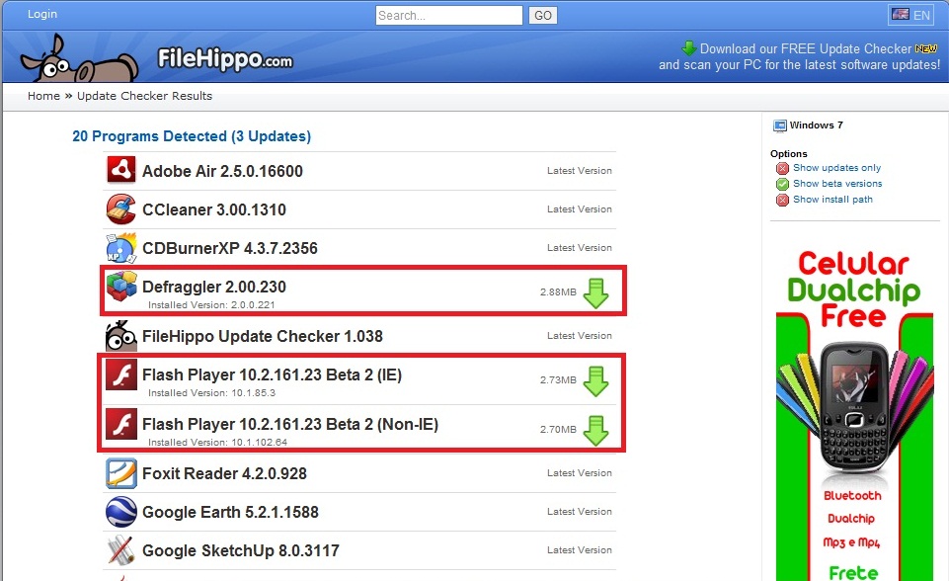Click the FileHippo.com site title text
The width and height of the screenshot is (949, 581).
coord(225,59)
